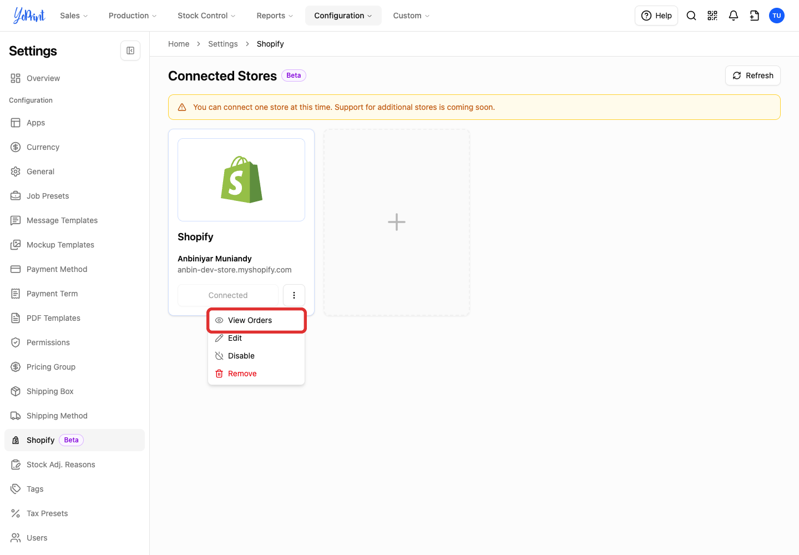799x555 pixels.
Task: Open Currency settings
Action: point(74,147)
